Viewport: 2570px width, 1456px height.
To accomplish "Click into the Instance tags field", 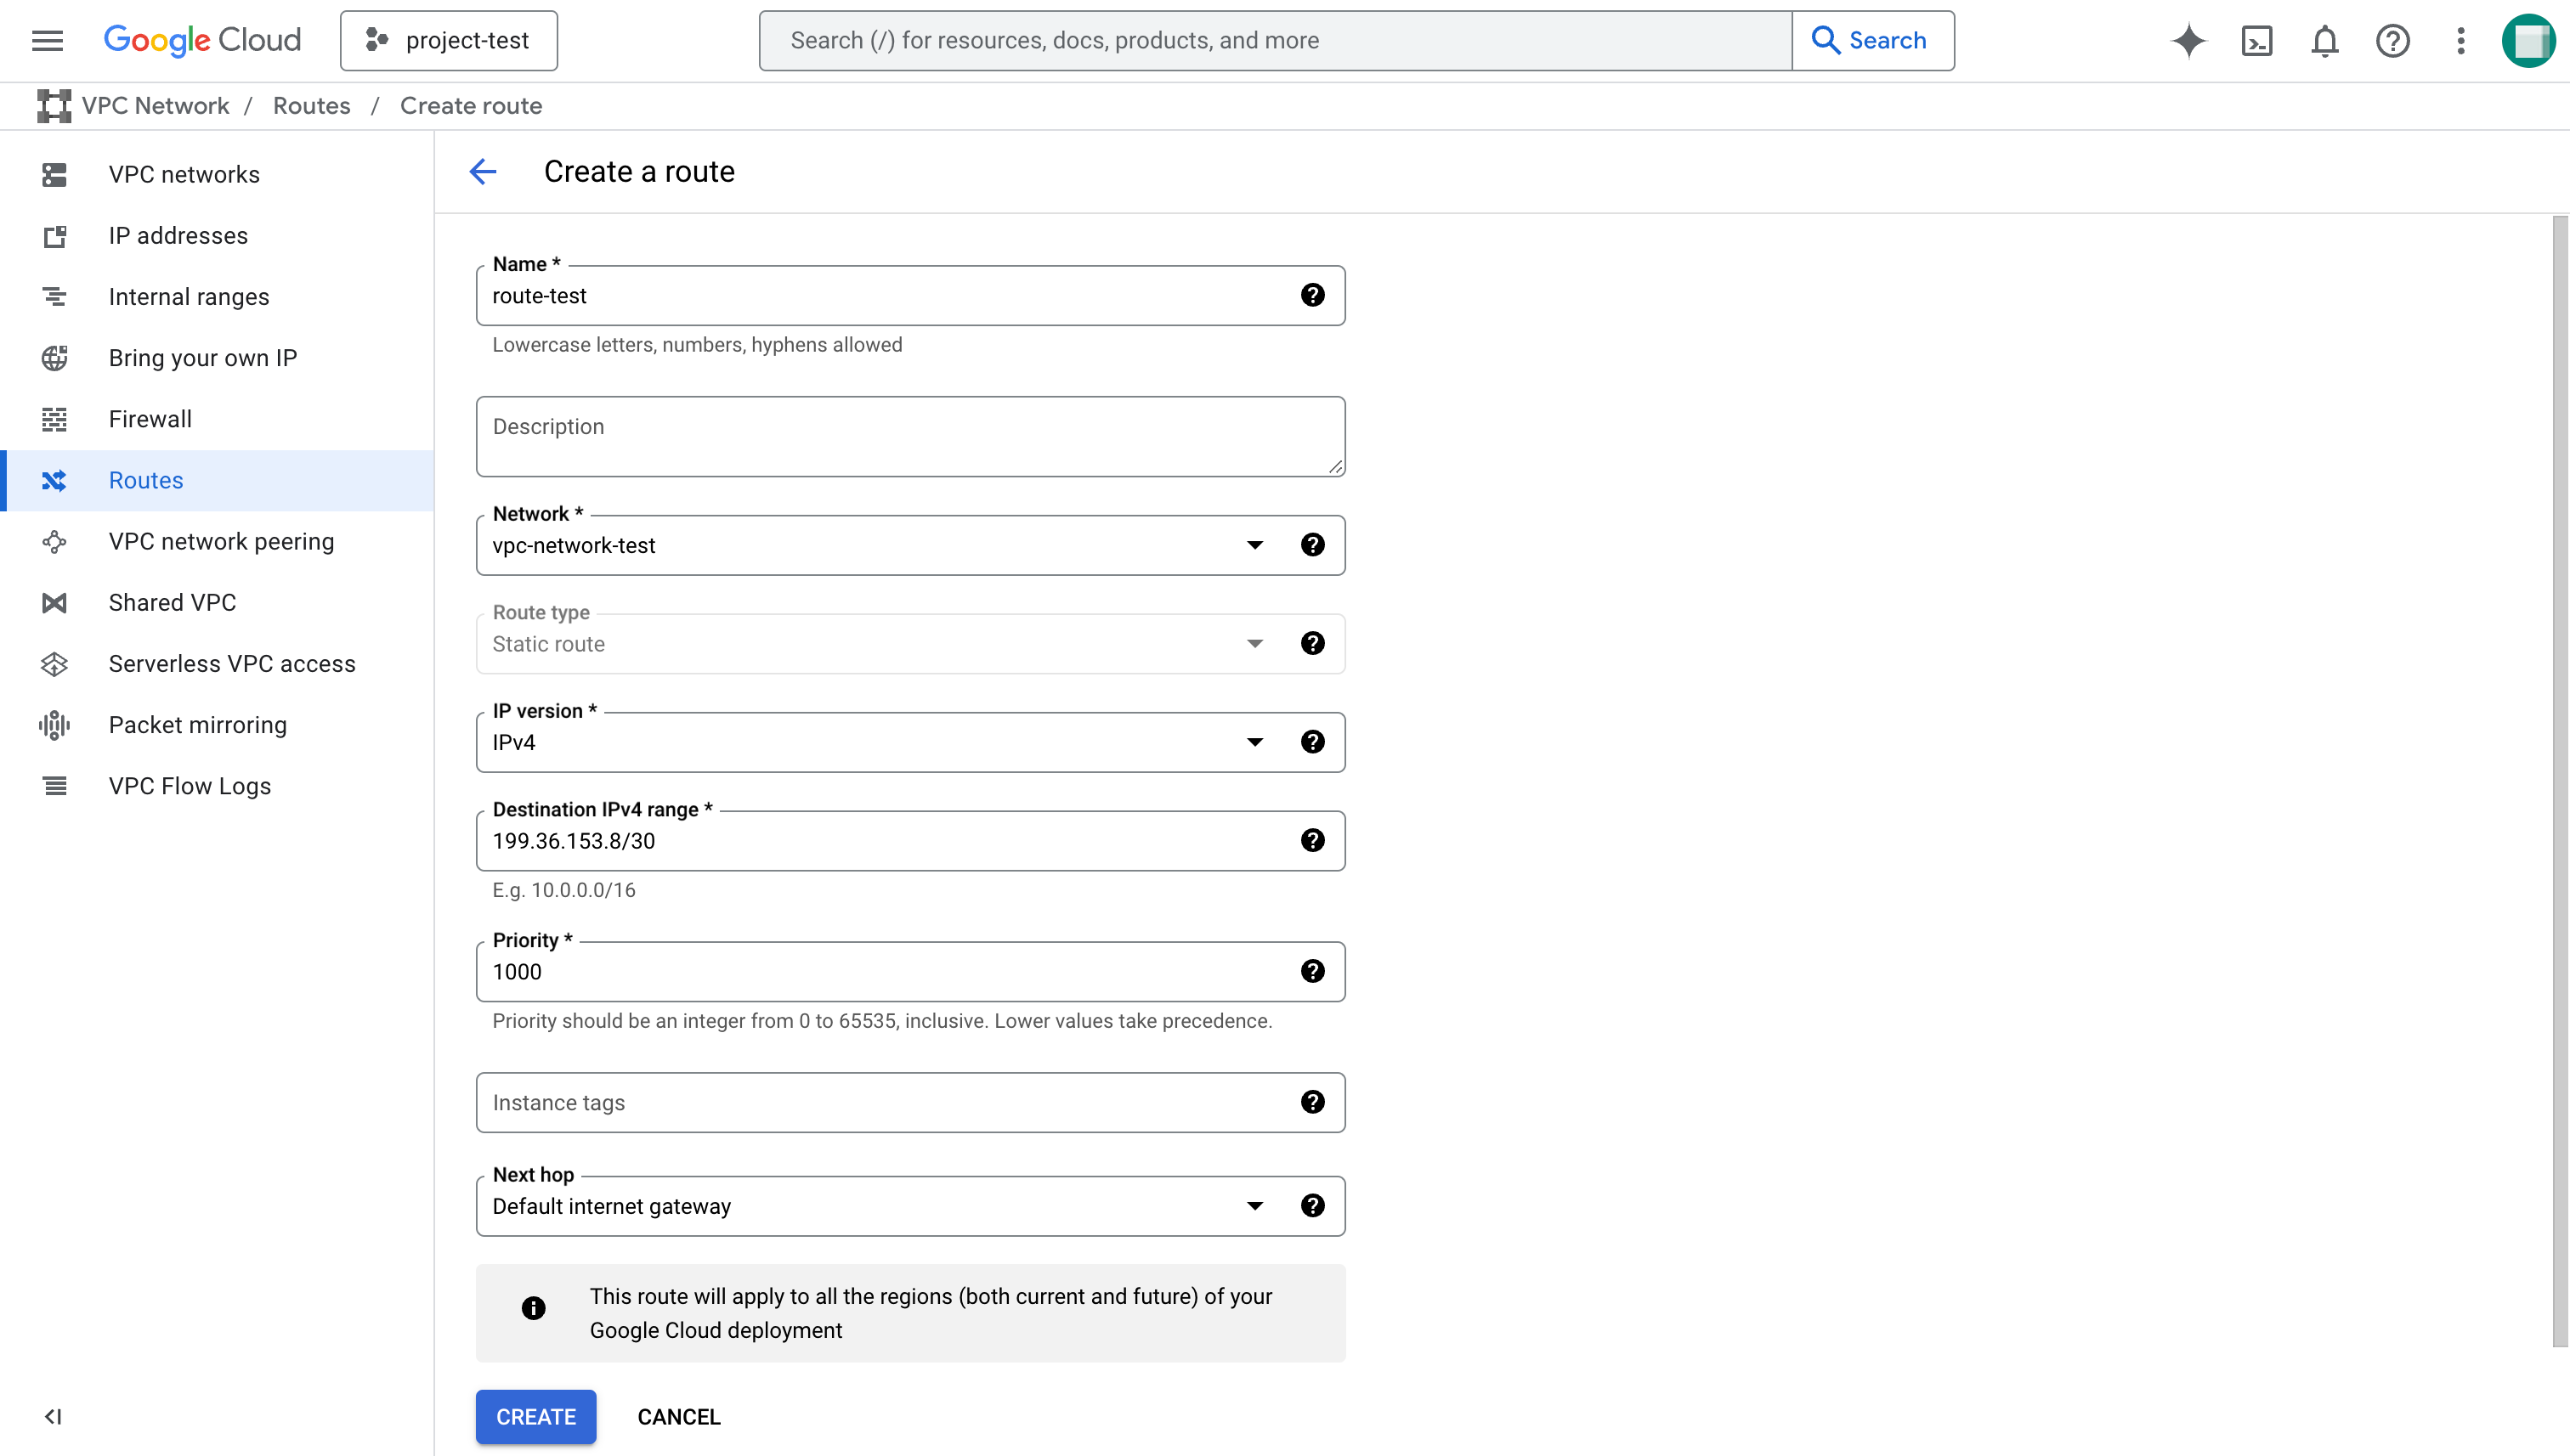I will (x=880, y=1102).
